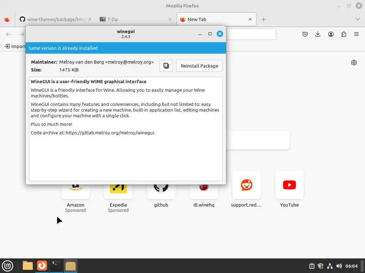
Task: Open a new Firefox tab
Action: tap(263, 19)
